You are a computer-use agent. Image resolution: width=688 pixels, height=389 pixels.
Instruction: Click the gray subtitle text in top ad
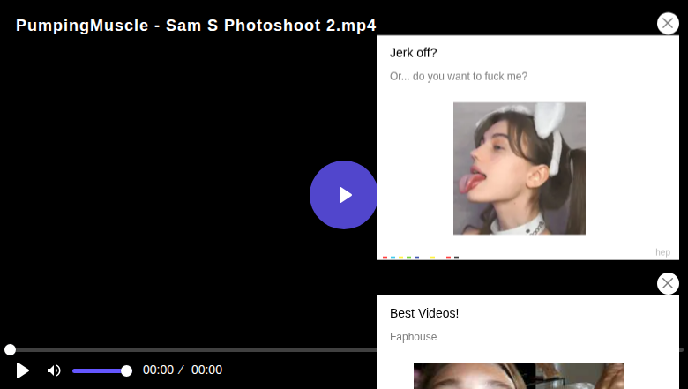[459, 77]
